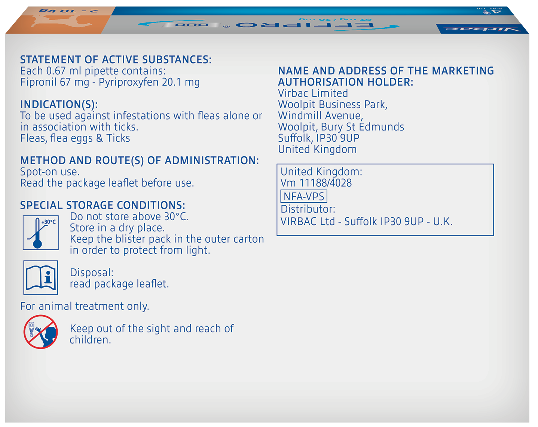Click the open book leaflet information icon
This screenshot has height=427, width=538.
coord(40,278)
